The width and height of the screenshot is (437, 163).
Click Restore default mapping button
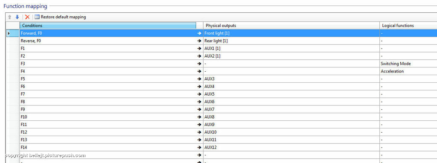pos(60,17)
